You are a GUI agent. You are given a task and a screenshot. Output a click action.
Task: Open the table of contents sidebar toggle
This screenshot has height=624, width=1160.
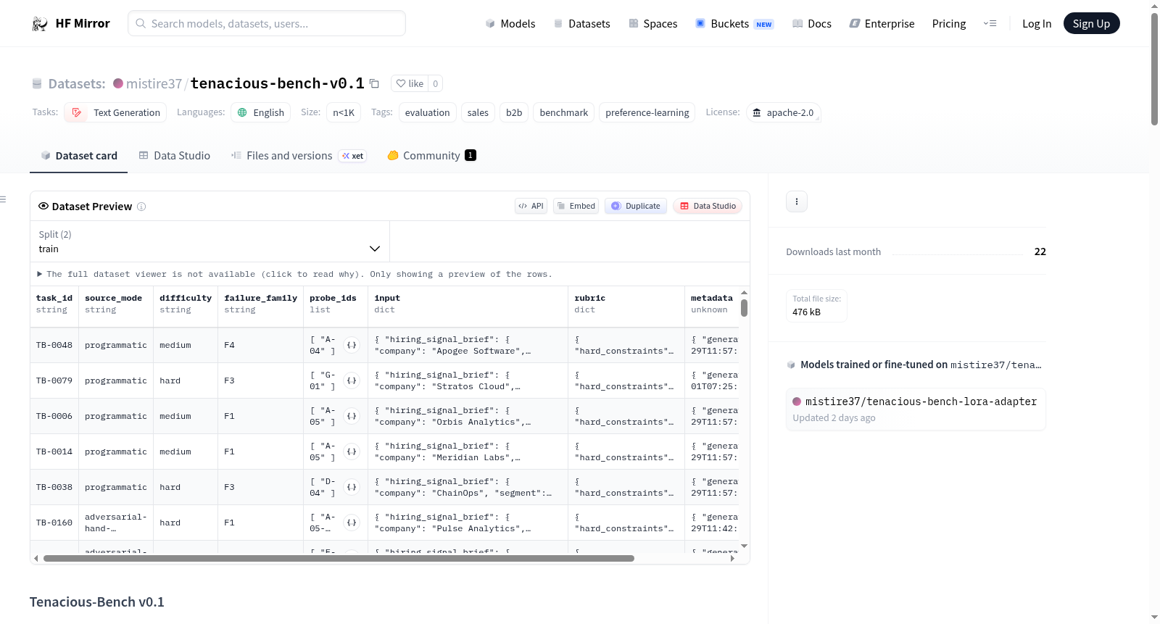coord(3,199)
